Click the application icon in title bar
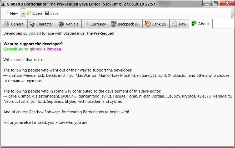The width and height of the screenshot is (235, 148). (3, 4)
